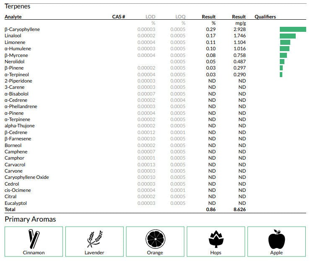Click the β-Caryophyllene green result bar
The height and width of the screenshot is (261, 320).
293,29
